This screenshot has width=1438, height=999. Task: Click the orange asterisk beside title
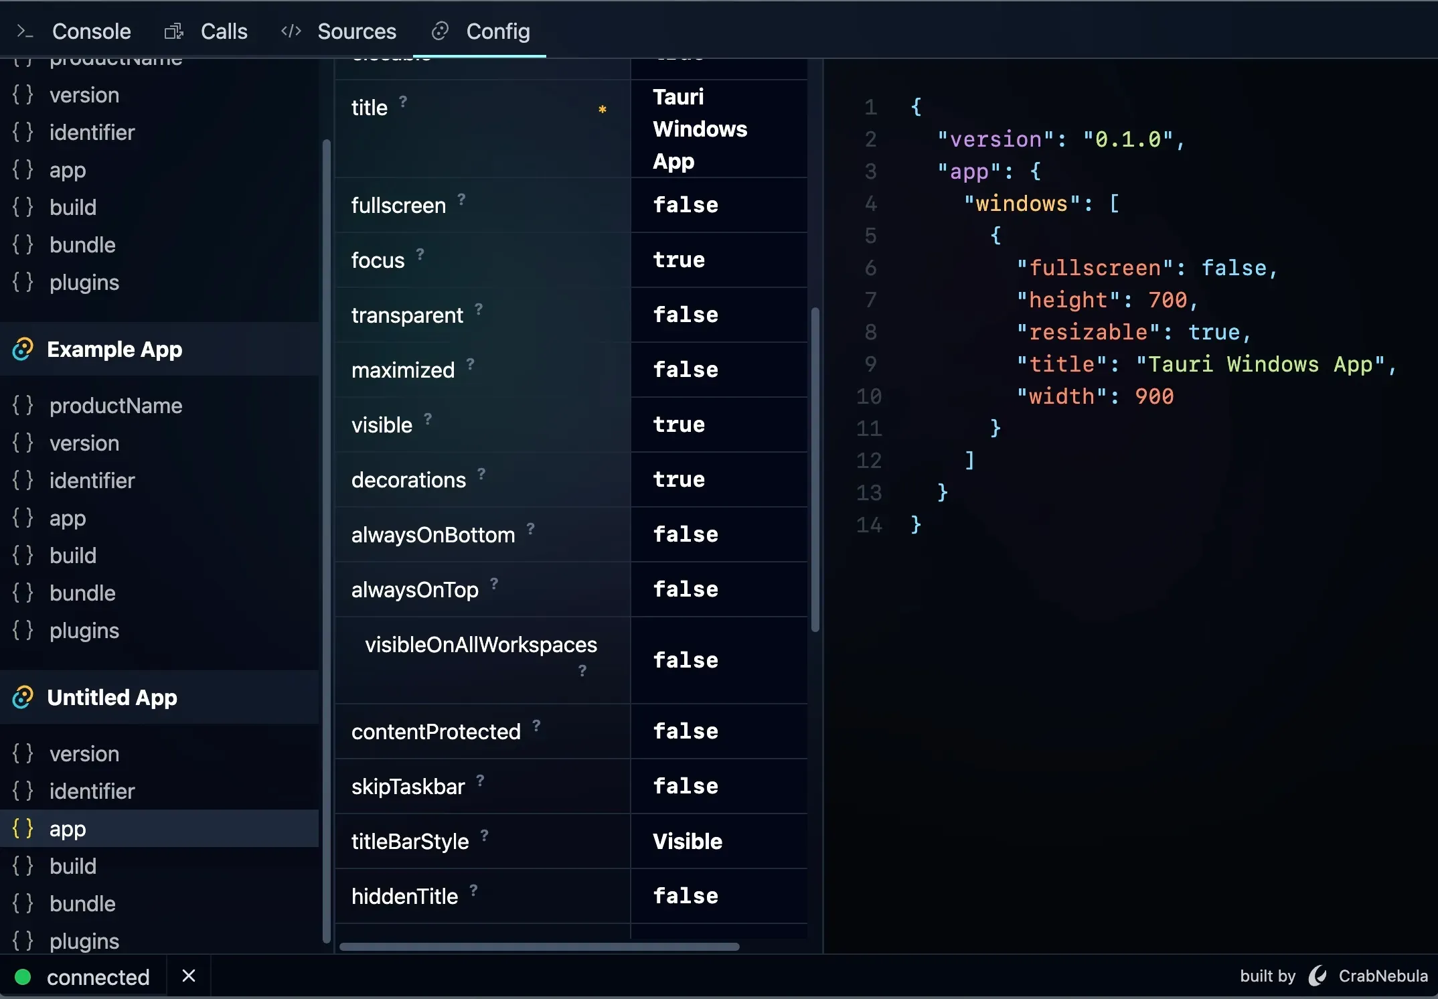pyautogui.click(x=603, y=109)
